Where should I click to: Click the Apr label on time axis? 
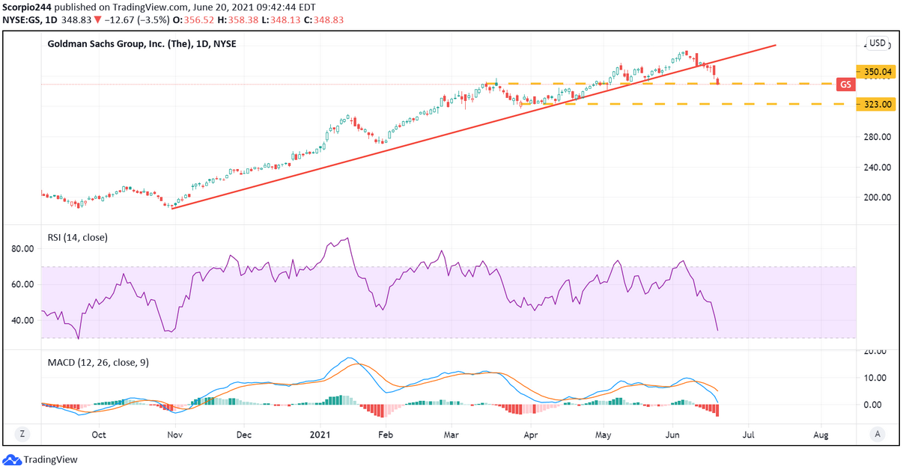pos(531,434)
